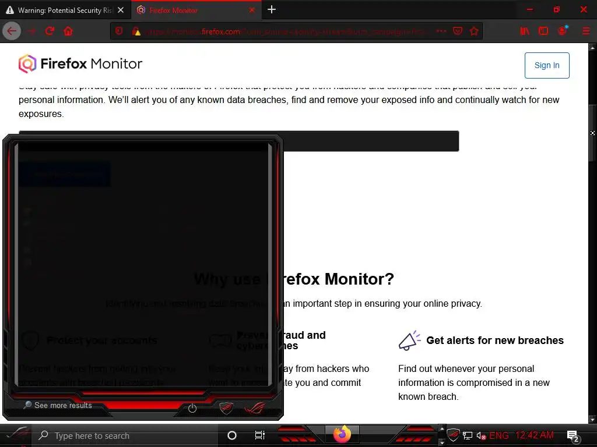Open the power options in Start panel

tap(192, 408)
